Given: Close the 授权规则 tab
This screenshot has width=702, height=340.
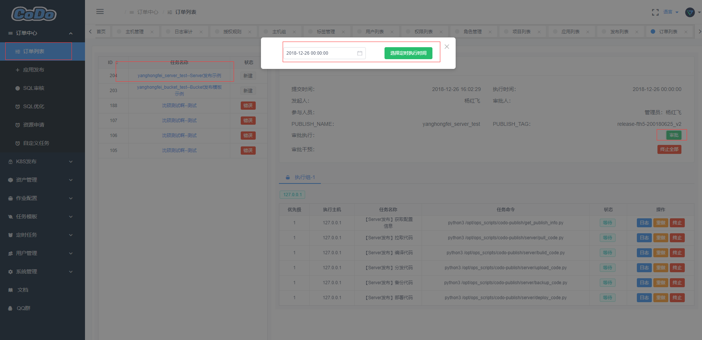Looking at the screenshot, I should pyautogui.click(x=250, y=32).
